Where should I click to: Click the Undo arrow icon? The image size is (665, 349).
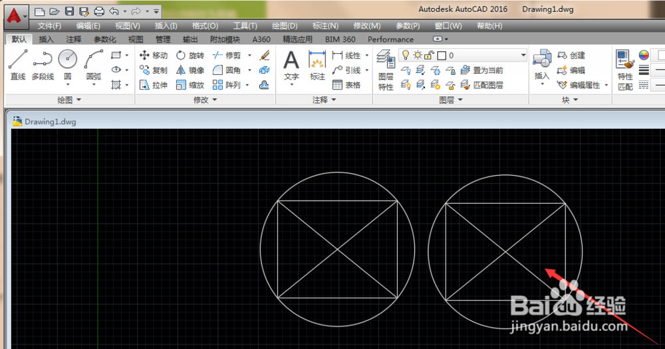pyautogui.click(x=114, y=11)
